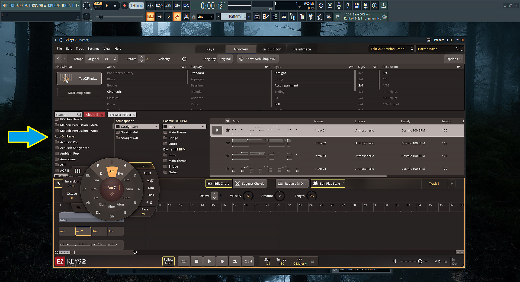Image resolution: width=520 pixels, height=282 pixels.
Task: Click the chain link icon in FL toolbar
Action: (177, 17)
